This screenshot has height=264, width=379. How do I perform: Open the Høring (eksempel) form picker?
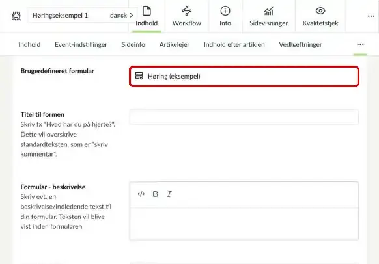click(244, 76)
